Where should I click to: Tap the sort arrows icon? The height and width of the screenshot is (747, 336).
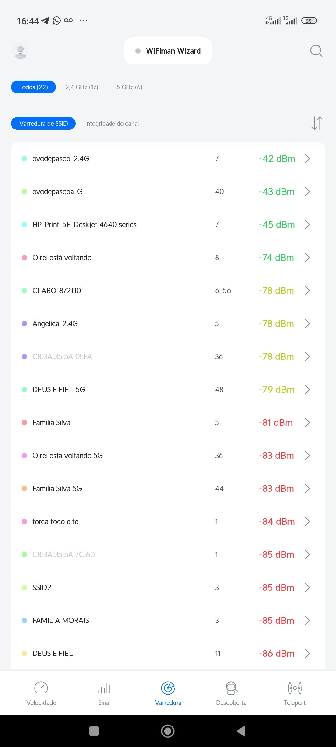[x=317, y=123]
